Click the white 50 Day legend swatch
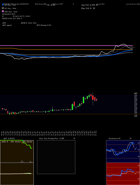This screenshot has width=140, height=185. [x=3, y=8]
